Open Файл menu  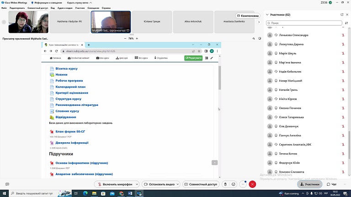tap(4, 8)
